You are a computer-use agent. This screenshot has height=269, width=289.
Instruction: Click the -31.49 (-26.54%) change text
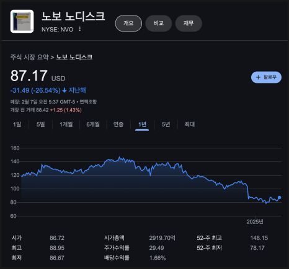coord(35,90)
